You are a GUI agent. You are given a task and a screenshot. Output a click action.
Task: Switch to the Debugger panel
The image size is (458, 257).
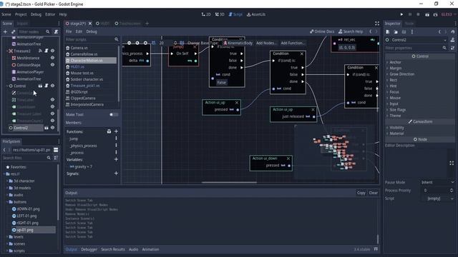(89, 249)
